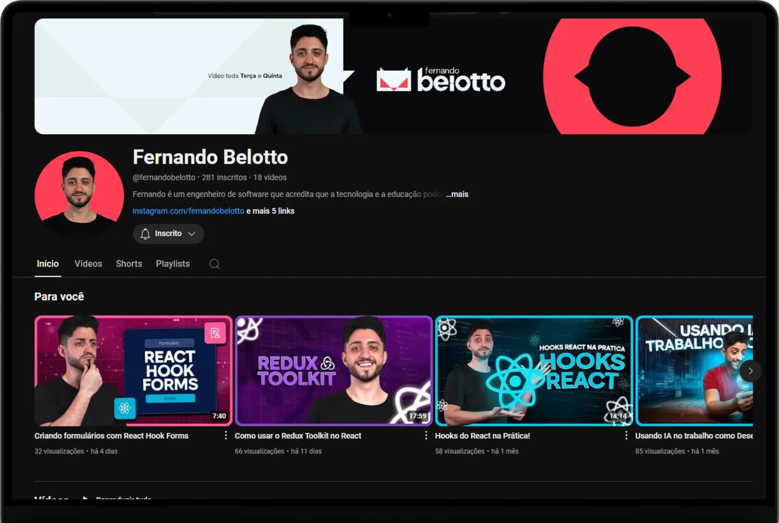779x523 pixels.
Task: Open the instagram.com/fernandobelotto link
Action: pyautogui.click(x=188, y=211)
